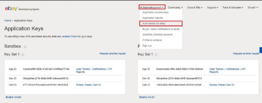Click the enable OAuth link in the description
Image resolution: width=262 pixels, height=103 pixels.
coord(70,36)
